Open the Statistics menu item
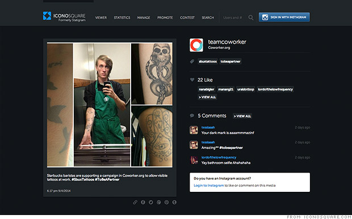The image size is (352, 219). pos(122,18)
